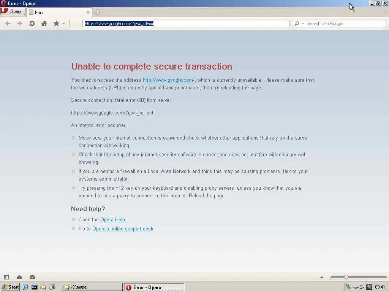This screenshot has width=389, height=292.
Task: Click the site badge box beside address
Action: coord(76,24)
